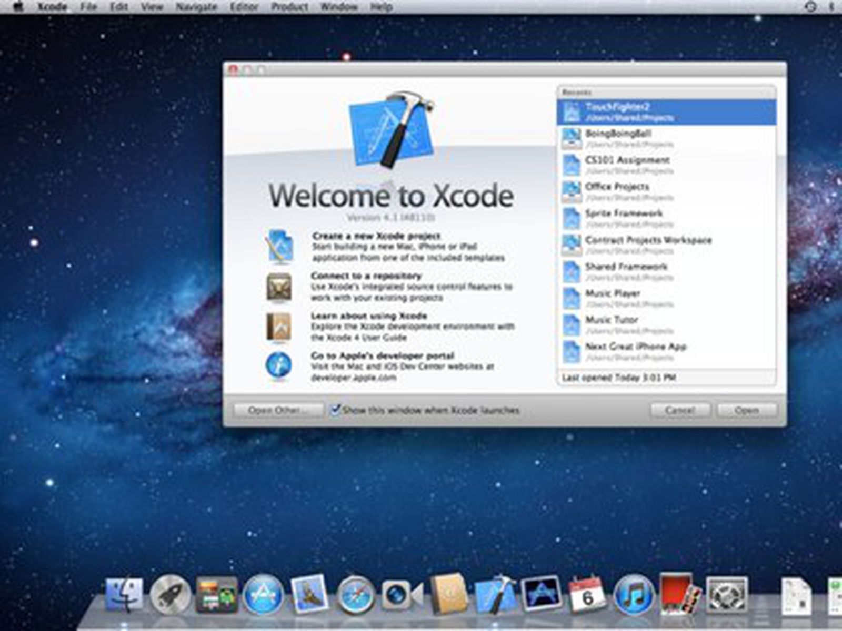The width and height of the screenshot is (842, 631).
Task: Click the Cancel button
Action: click(680, 410)
